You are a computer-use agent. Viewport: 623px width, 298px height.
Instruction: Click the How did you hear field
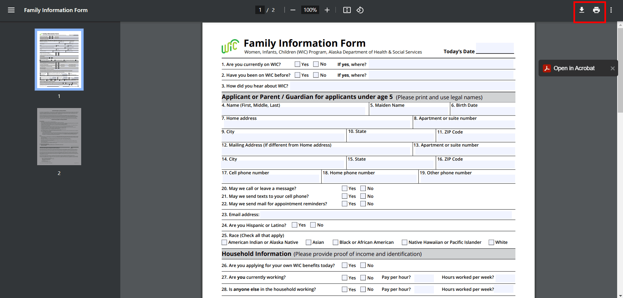(403, 86)
